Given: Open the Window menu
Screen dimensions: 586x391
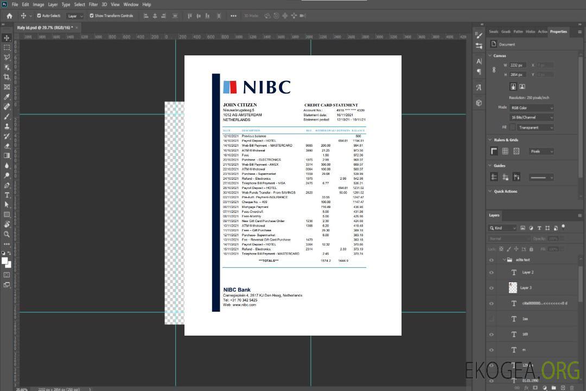Looking at the screenshot, I should pyautogui.click(x=131, y=4).
